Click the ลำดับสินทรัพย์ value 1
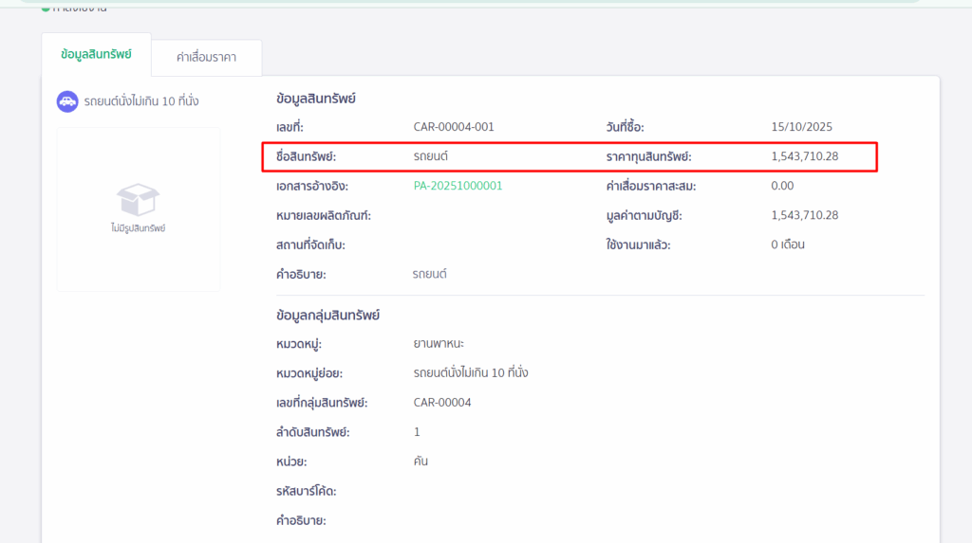 [x=417, y=432]
